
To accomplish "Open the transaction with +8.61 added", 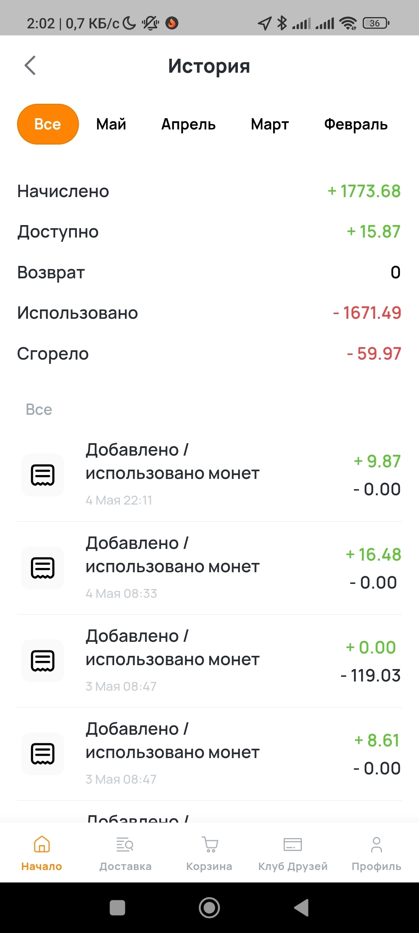I will (x=209, y=754).
